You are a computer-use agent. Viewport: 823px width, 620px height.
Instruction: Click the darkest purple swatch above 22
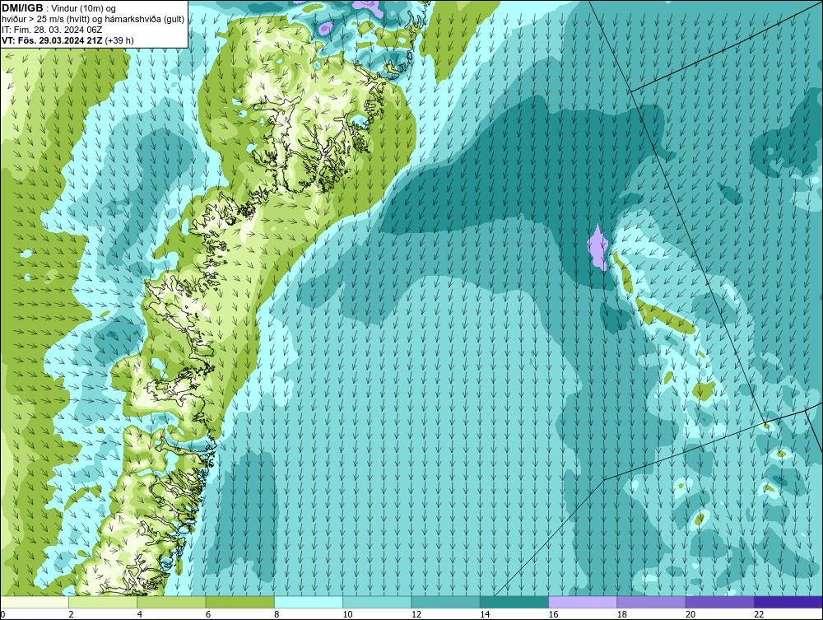coord(788,602)
